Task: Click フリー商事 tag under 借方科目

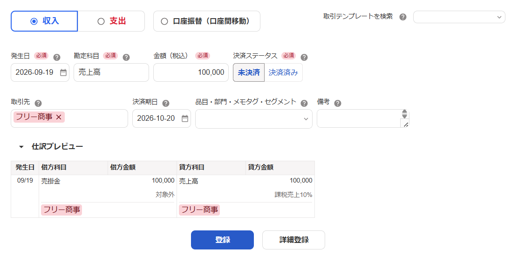Action: [x=61, y=210]
